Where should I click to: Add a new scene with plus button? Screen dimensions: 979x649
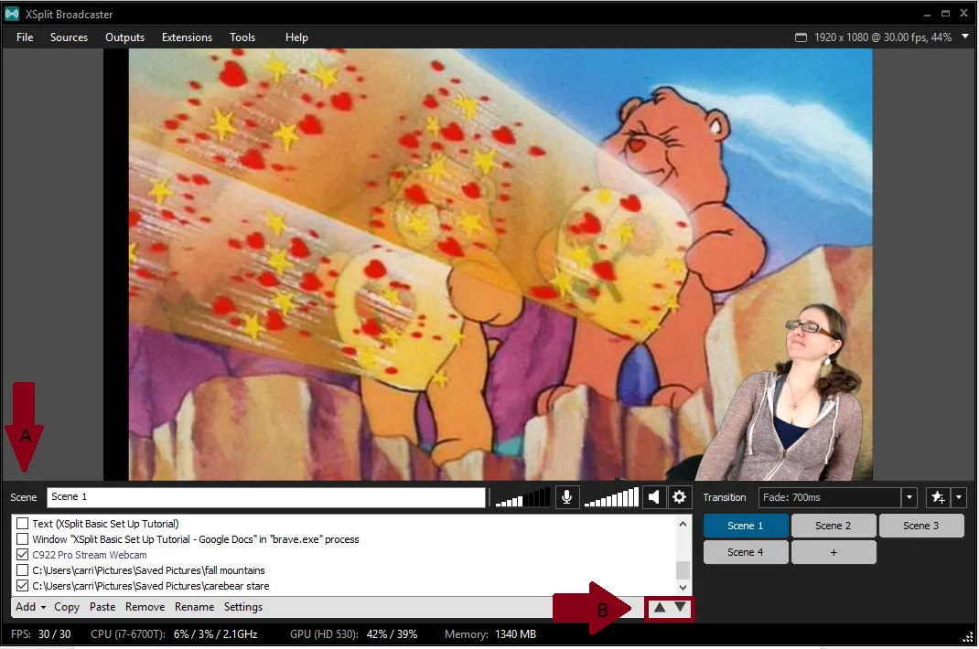(x=833, y=552)
